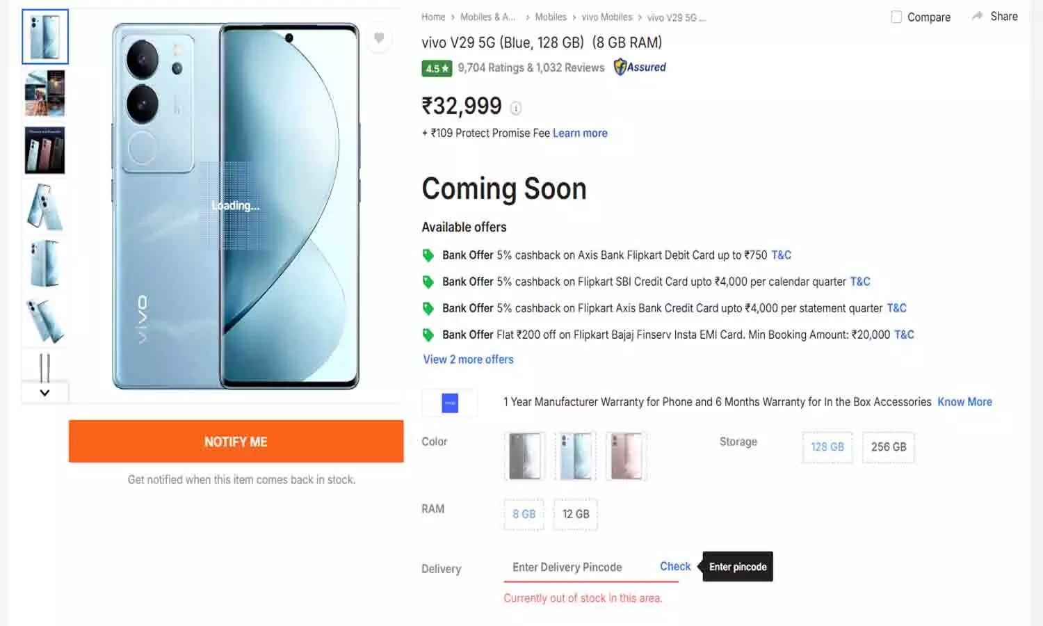The width and height of the screenshot is (1043, 626).
Task: Click the Flipkart Assured badge
Action: [x=638, y=67]
